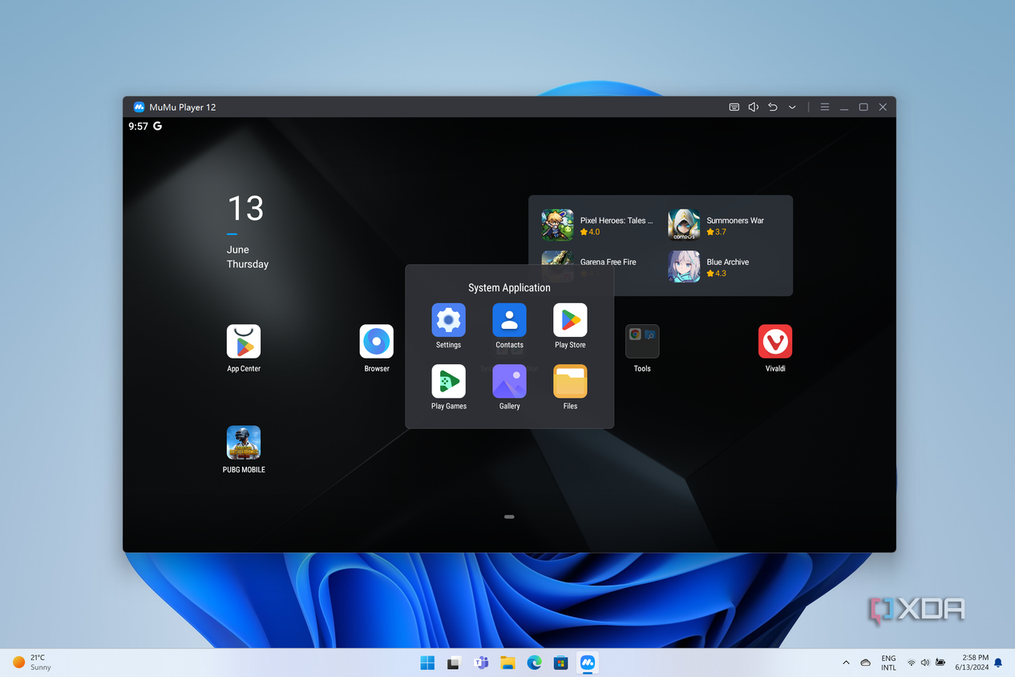
Task: Open the Gallery app
Action: click(x=509, y=381)
